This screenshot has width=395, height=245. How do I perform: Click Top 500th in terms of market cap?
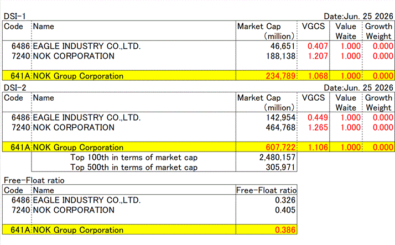134,167
